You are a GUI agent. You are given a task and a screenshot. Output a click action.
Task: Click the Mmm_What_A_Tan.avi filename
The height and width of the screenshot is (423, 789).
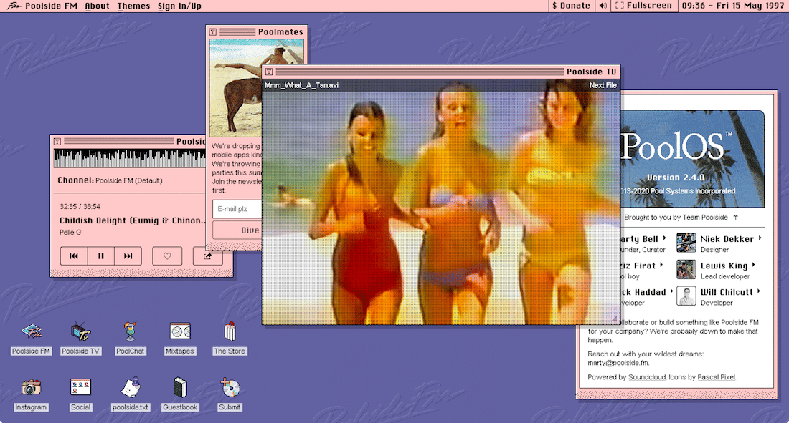click(301, 85)
